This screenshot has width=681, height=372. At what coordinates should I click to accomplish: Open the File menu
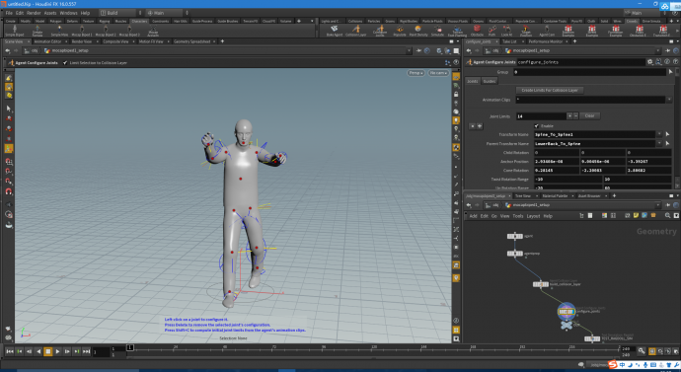pyautogui.click(x=9, y=13)
